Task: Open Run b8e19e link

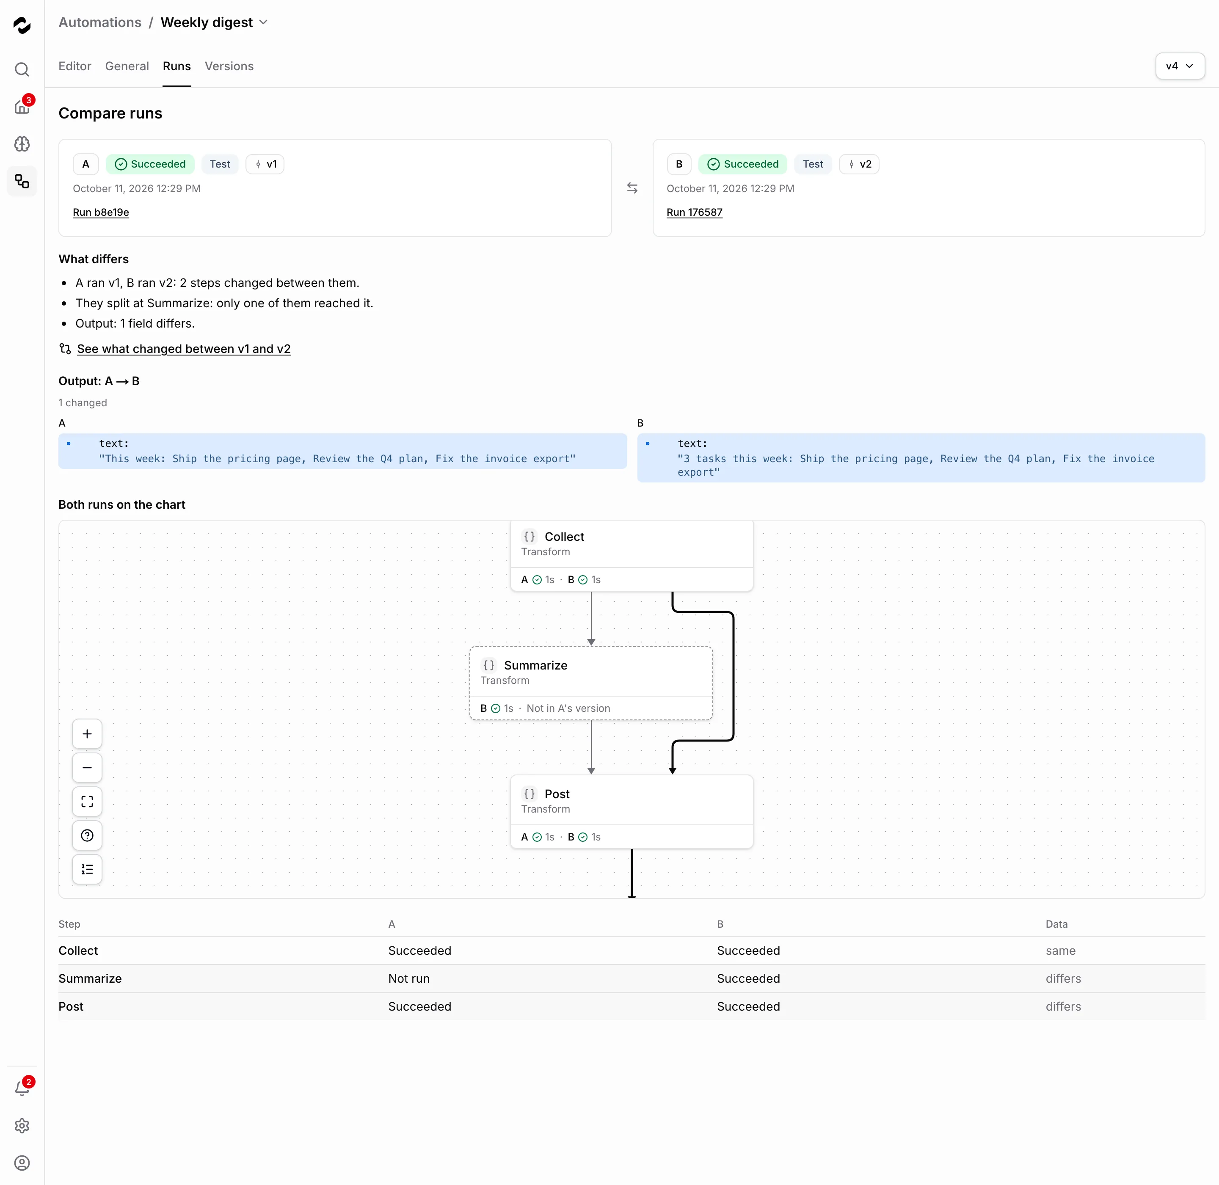Action: click(x=101, y=212)
